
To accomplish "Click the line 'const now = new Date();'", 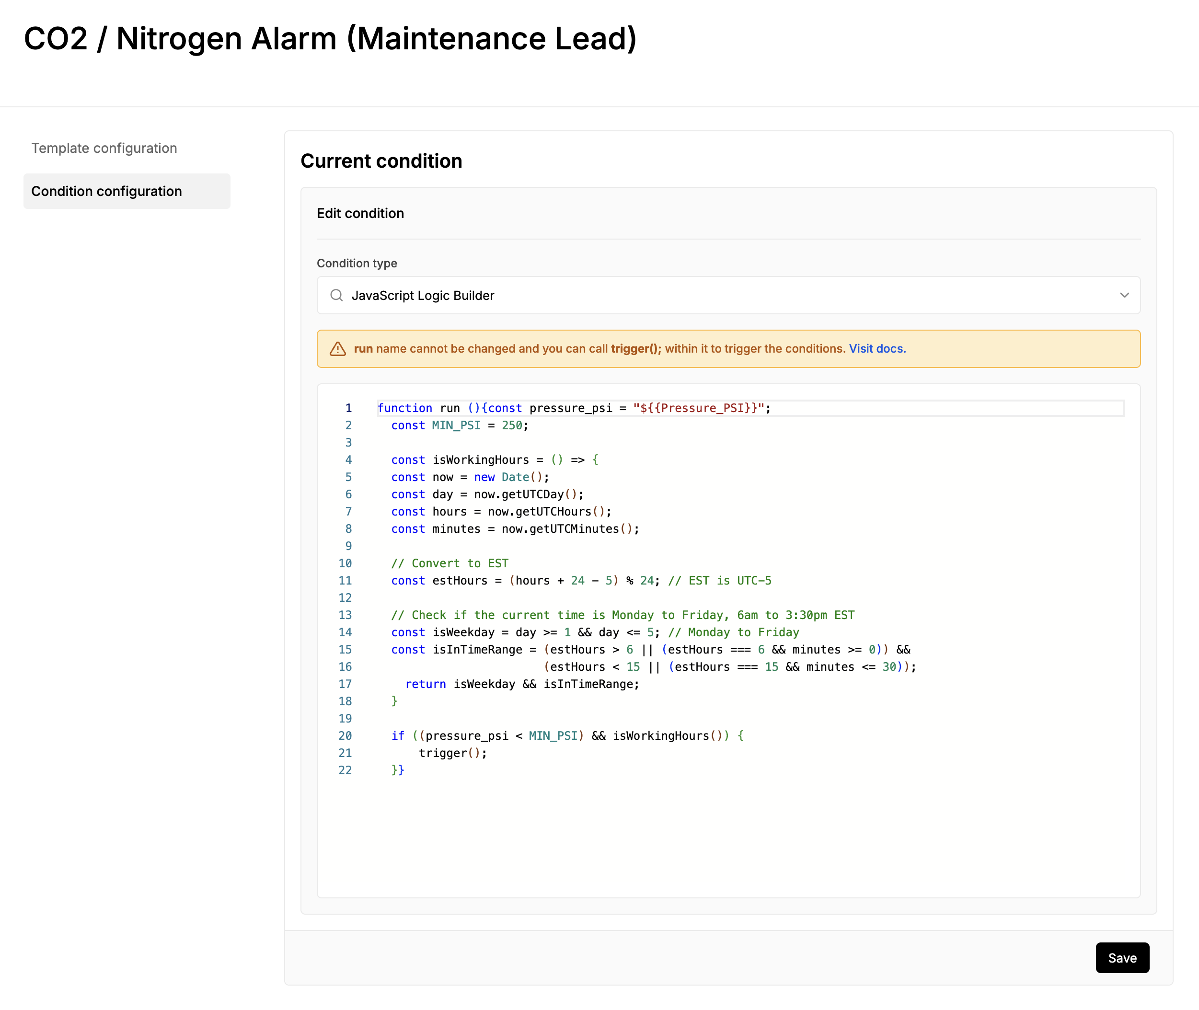I will click(x=470, y=477).
